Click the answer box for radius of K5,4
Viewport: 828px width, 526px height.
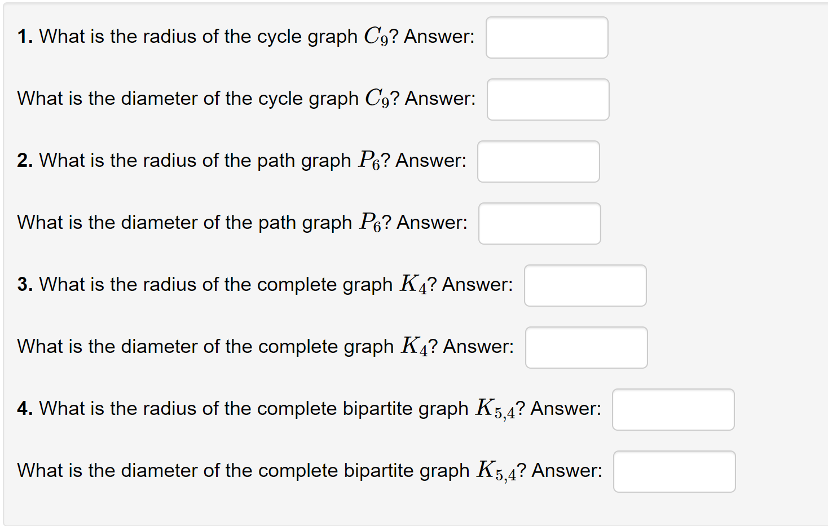pyautogui.click(x=673, y=410)
